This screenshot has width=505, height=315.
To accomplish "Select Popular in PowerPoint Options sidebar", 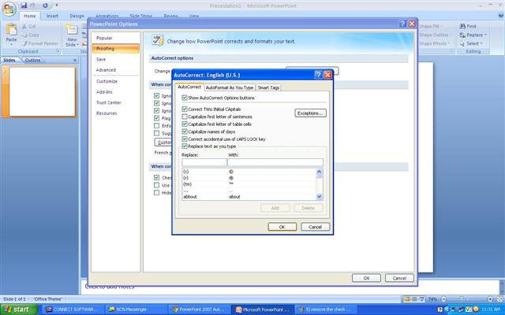I will pyautogui.click(x=116, y=38).
